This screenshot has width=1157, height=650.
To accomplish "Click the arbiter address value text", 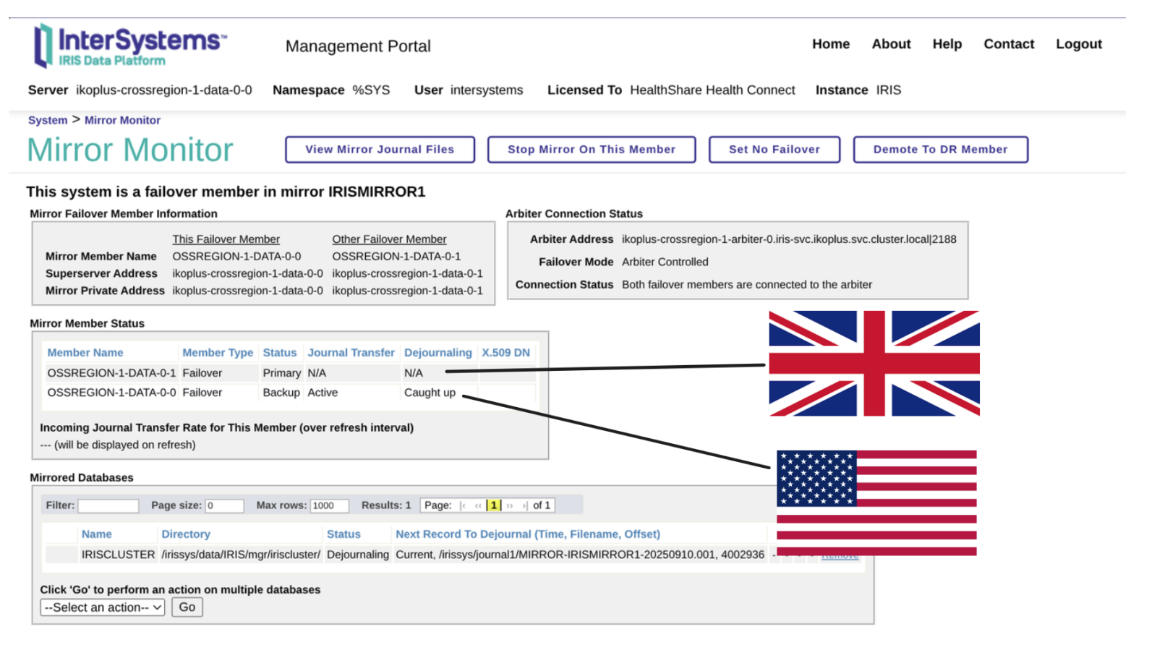I will click(789, 239).
